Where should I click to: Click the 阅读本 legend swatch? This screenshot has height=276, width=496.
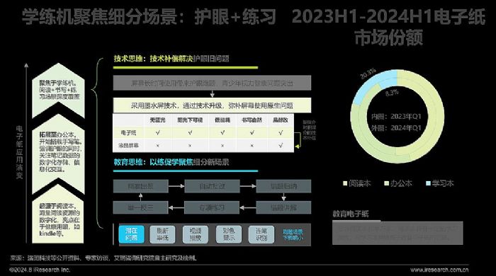pyautogui.click(x=345, y=183)
